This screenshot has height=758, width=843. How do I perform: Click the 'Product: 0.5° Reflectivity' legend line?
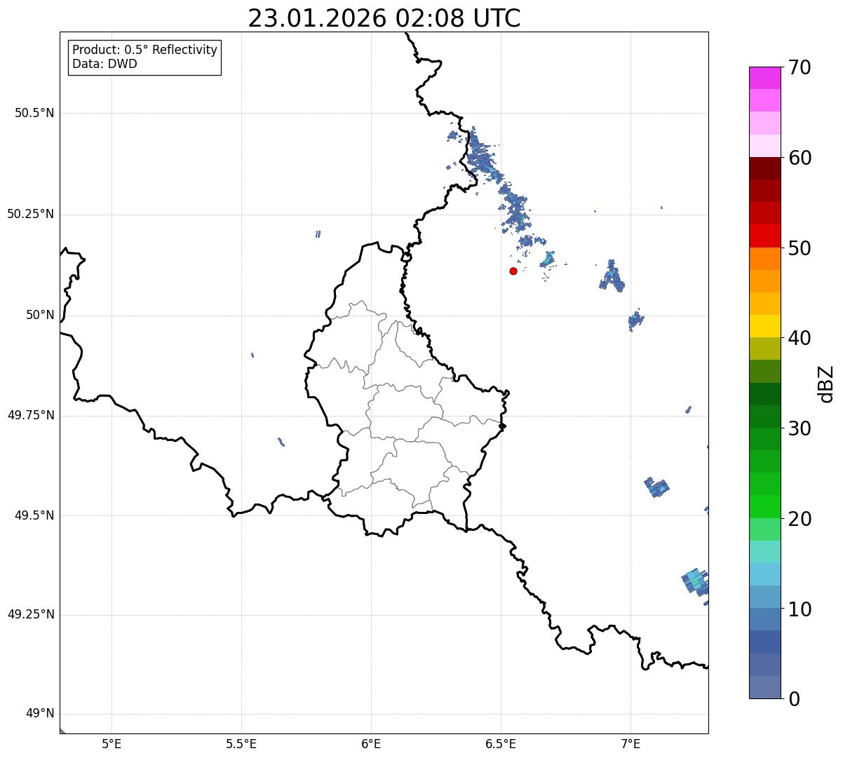[x=145, y=50]
